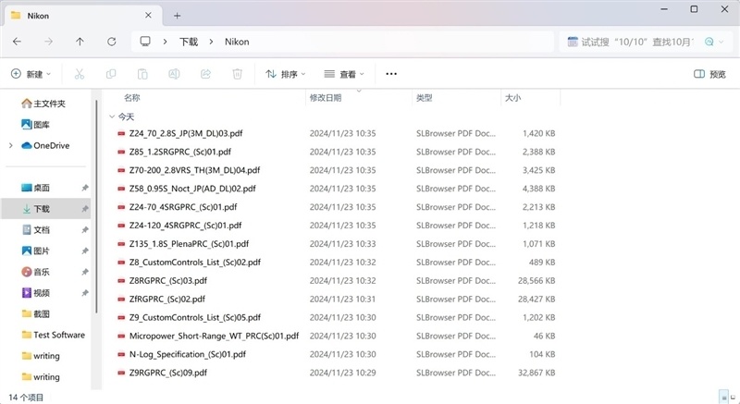Click the Paste clipboard icon
The height and width of the screenshot is (404, 740).
[142, 74]
